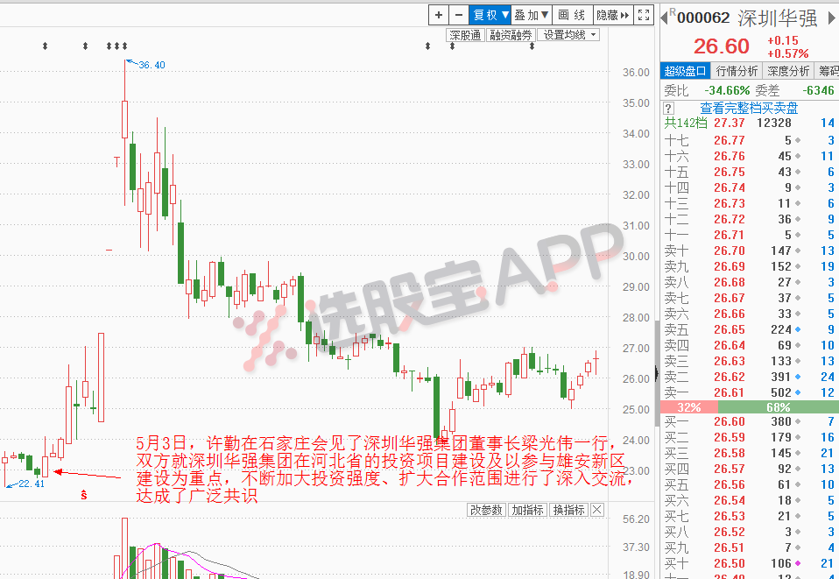The width and height of the screenshot is (839, 579).
Task: Click the grey diamond in the 十七 row
Action: pos(798,140)
